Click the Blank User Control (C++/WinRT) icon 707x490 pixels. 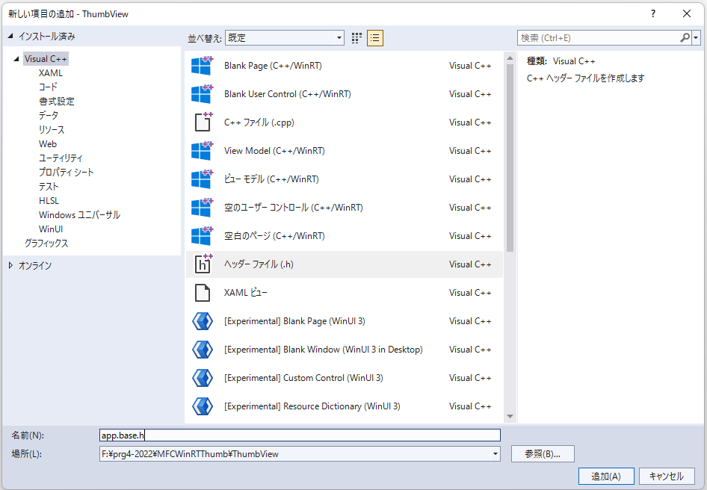pyautogui.click(x=202, y=94)
